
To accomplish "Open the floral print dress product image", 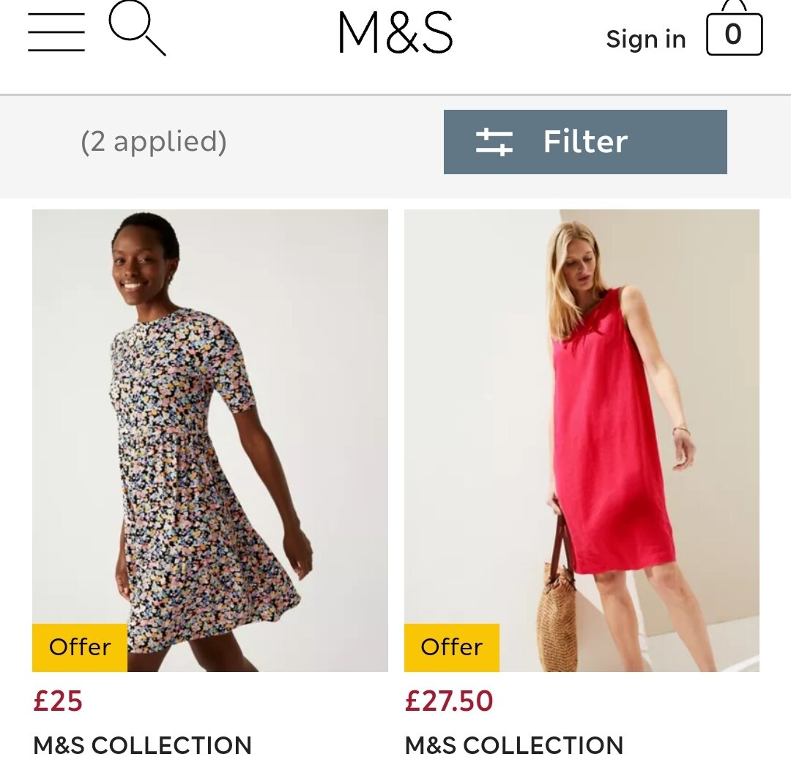I will click(x=210, y=439).
